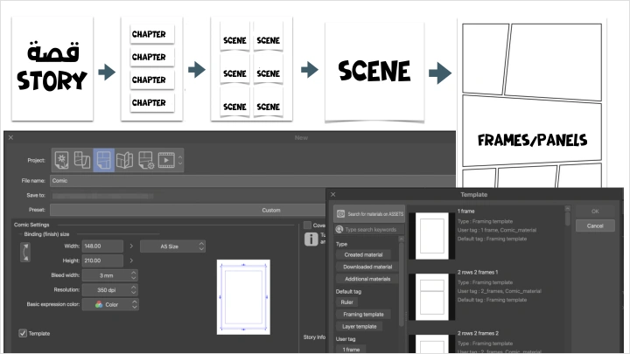Select the Layer template default tag
This screenshot has height=354, width=630.
tap(360, 326)
